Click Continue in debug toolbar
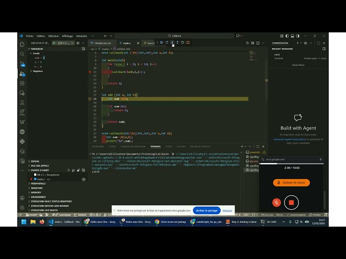The image size is (346, 259). [x=162, y=43]
